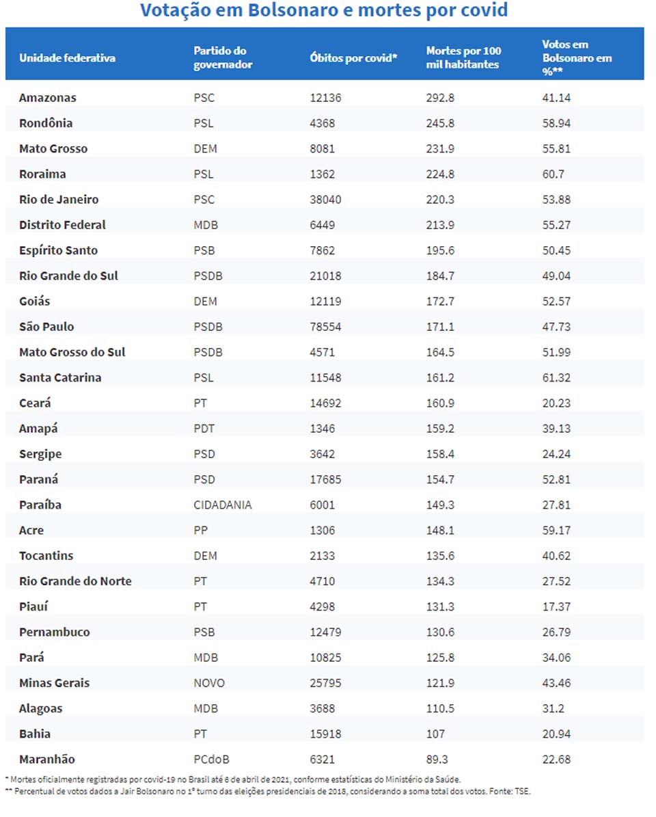Click the 61.32 vote percentage for Santa Catarina

coord(556,378)
